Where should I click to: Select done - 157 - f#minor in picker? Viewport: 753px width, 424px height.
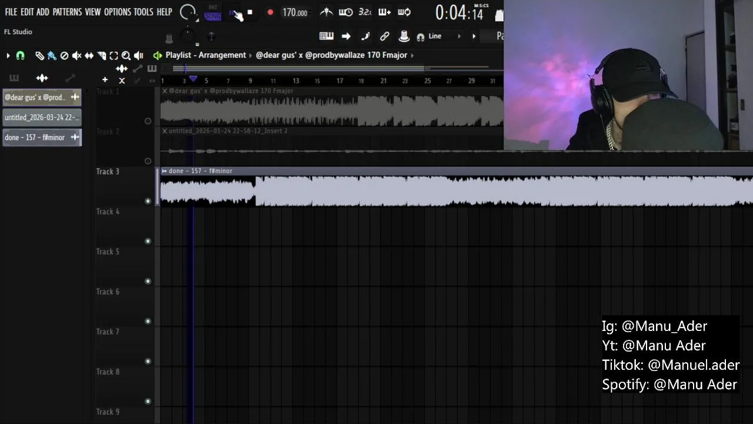point(42,137)
